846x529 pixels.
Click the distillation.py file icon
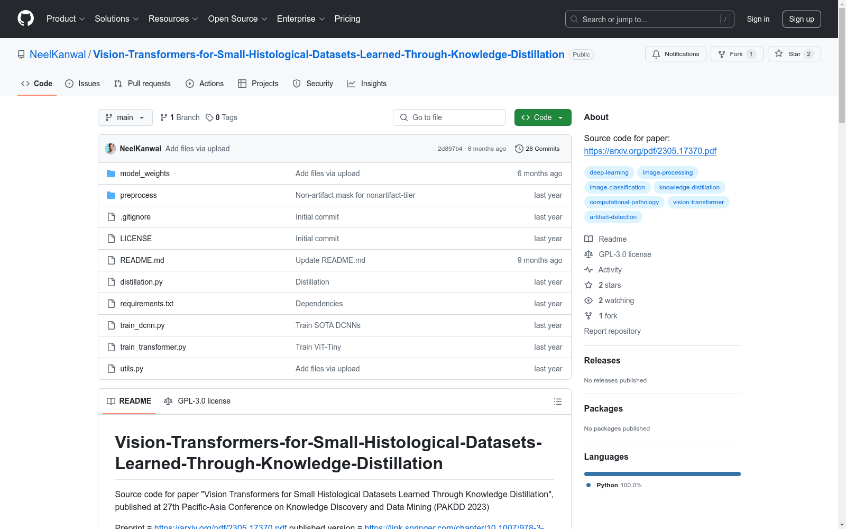(111, 282)
